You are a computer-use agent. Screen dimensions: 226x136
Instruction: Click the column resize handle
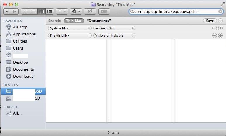pyautogui.click(x=108, y=120)
